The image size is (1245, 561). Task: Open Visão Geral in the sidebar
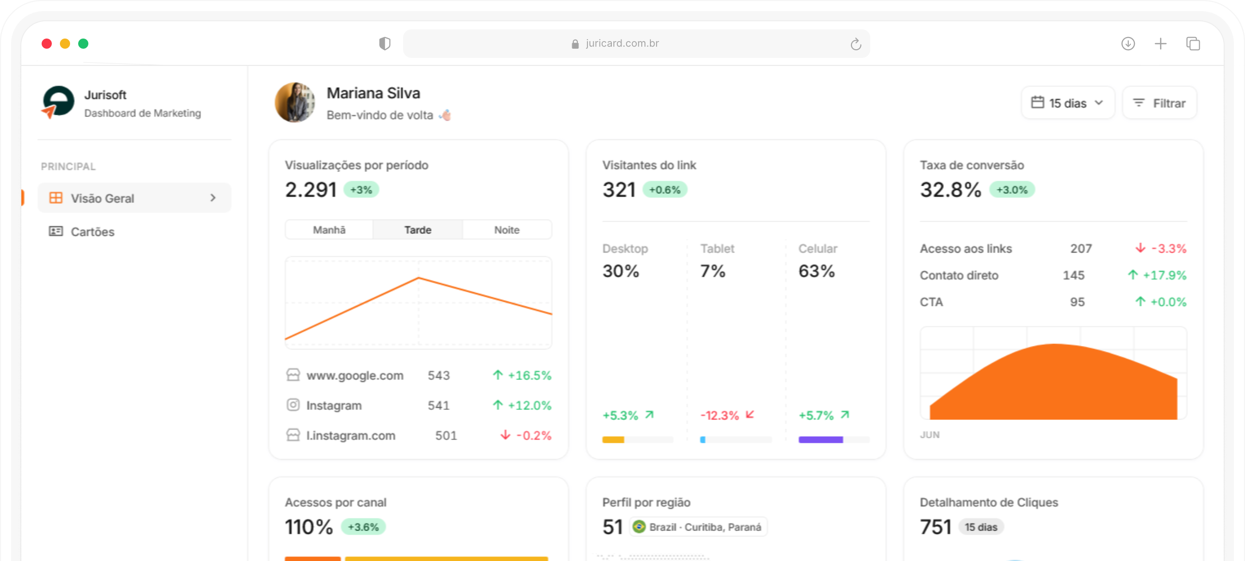(x=135, y=198)
